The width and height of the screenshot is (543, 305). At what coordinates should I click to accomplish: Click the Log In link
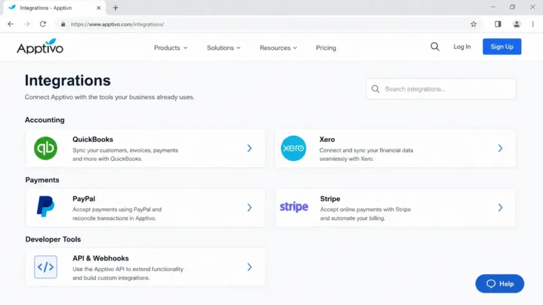(x=462, y=47)
